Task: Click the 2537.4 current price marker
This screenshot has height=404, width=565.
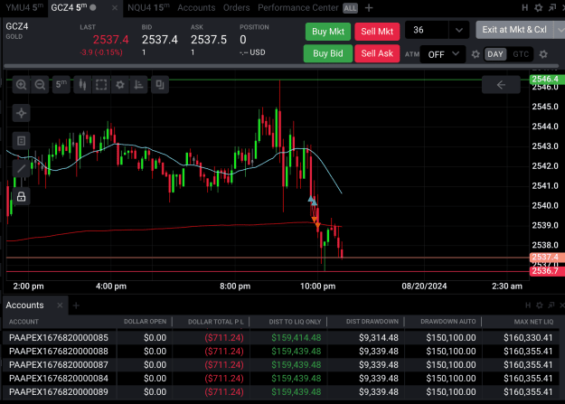Action: point(547,257)
